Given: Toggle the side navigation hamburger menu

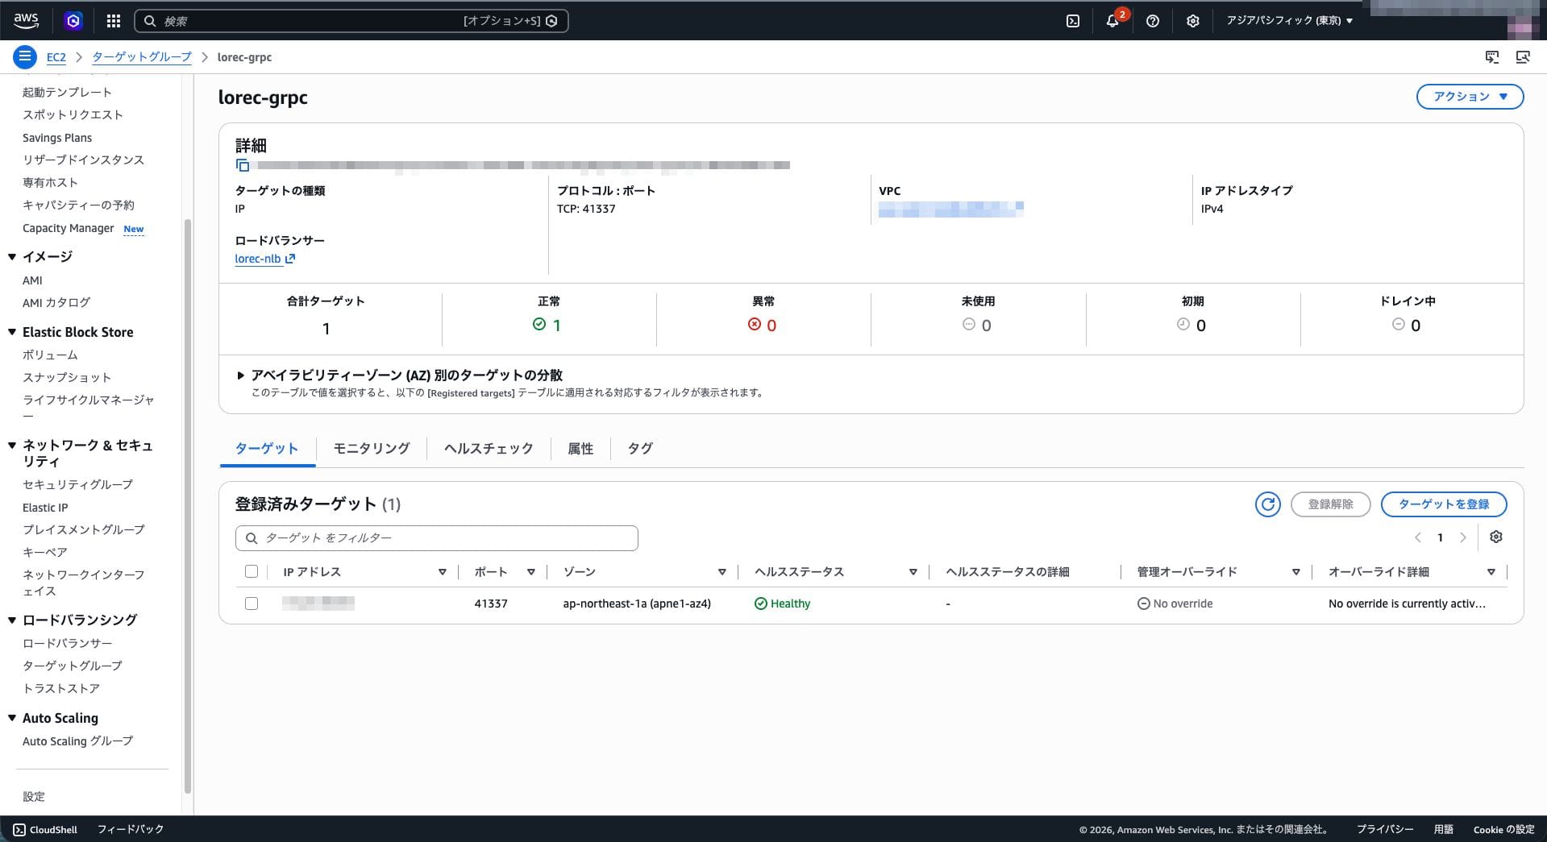Looking at the screenshot, I should [x=25, y=57].
